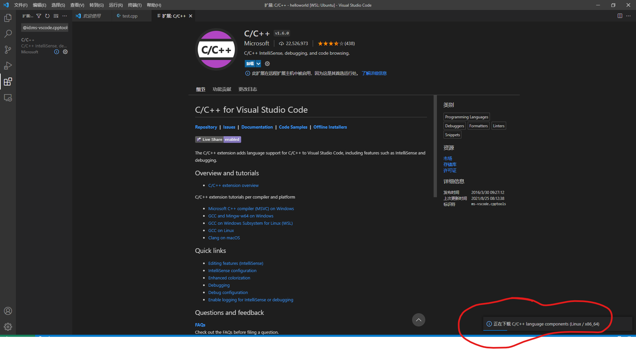636x350 pixels.
Task: Open the 查看(V) menu
Action: click(x=77, y=5)
